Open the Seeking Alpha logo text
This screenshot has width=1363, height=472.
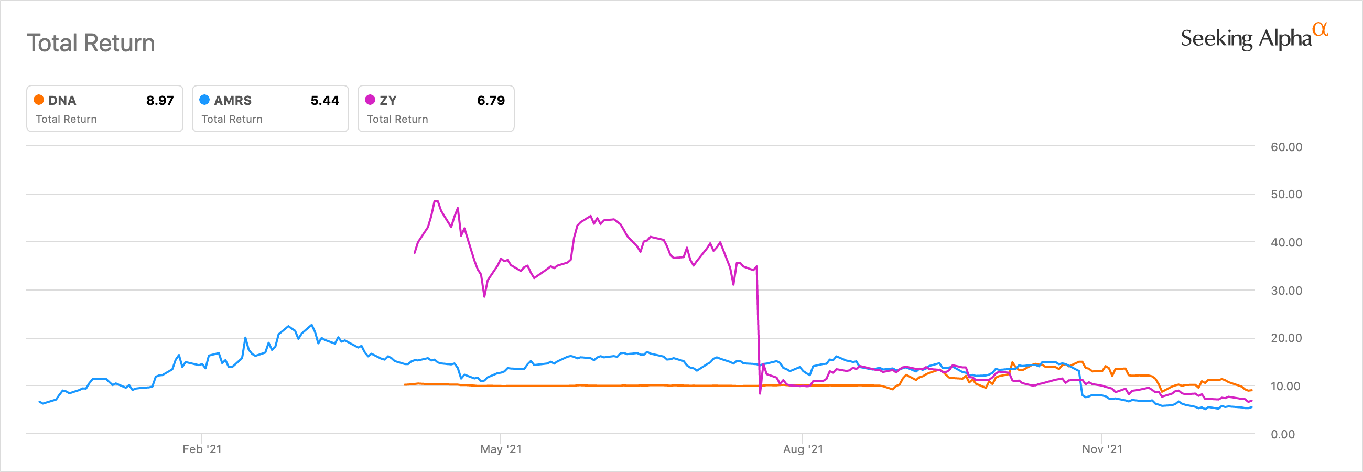[x=1246, y=39]
